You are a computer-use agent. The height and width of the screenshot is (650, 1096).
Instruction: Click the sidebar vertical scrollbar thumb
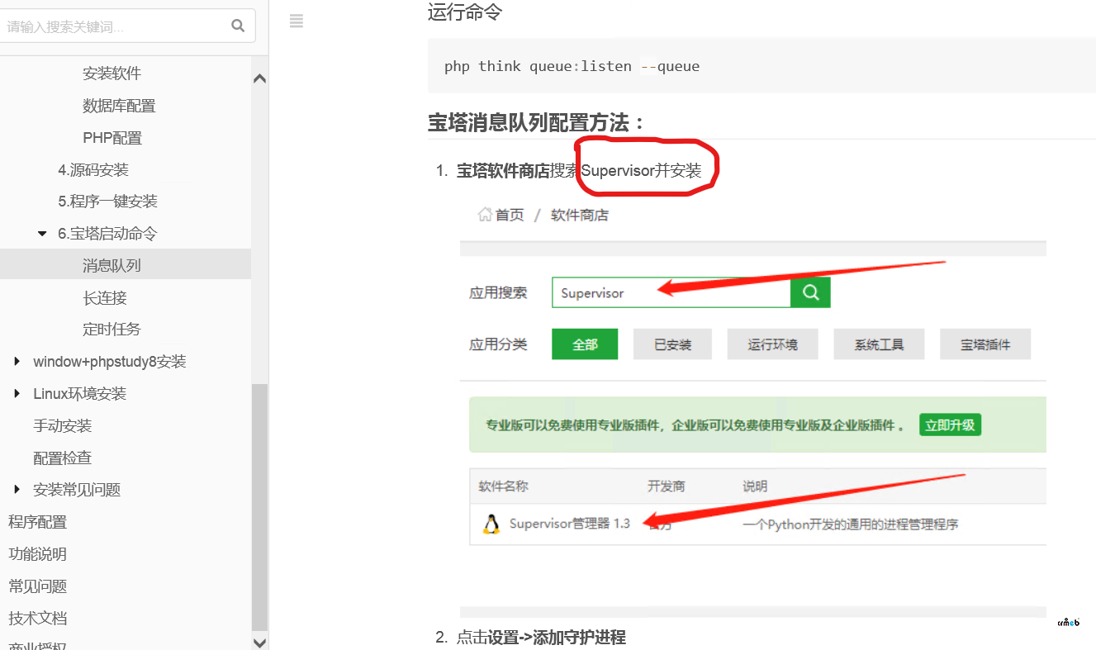[259, 507]
